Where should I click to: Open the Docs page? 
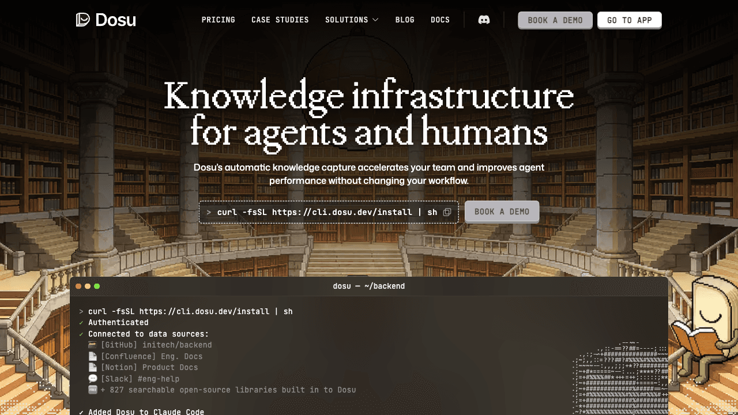tap(440, 20)
